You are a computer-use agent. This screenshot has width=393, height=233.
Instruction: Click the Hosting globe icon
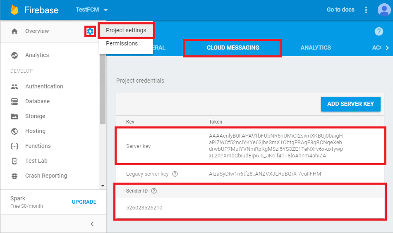[x=14, y=131]
